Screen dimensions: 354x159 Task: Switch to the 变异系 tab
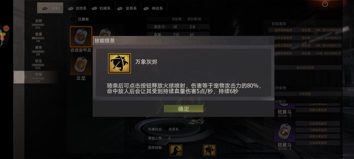click(127, 8)
